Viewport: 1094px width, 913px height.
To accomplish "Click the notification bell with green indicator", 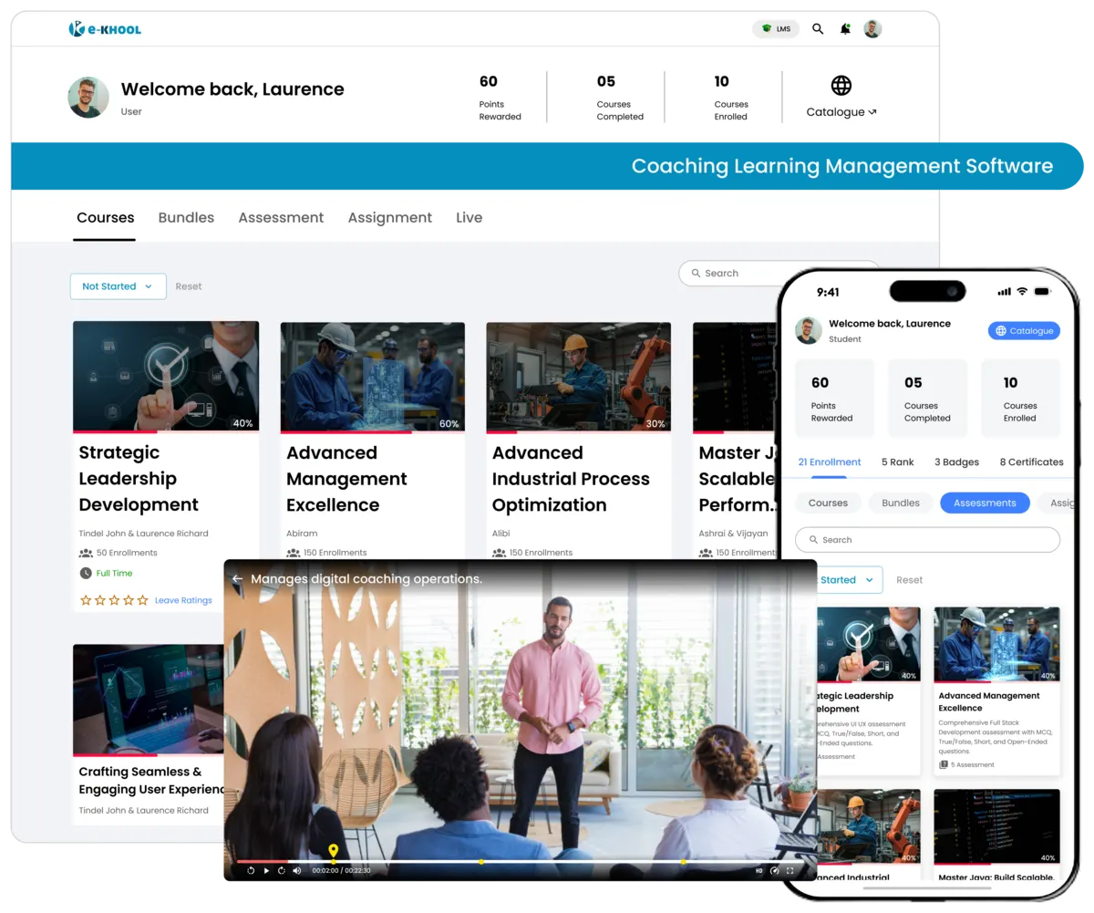I will [x=845, y=28].
